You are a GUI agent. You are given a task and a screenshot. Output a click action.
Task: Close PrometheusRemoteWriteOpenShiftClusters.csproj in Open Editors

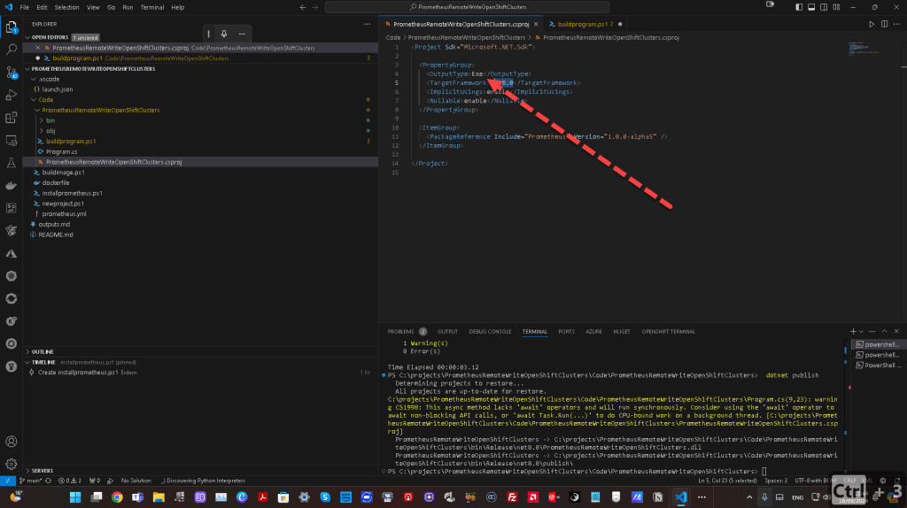coord(37,48)
